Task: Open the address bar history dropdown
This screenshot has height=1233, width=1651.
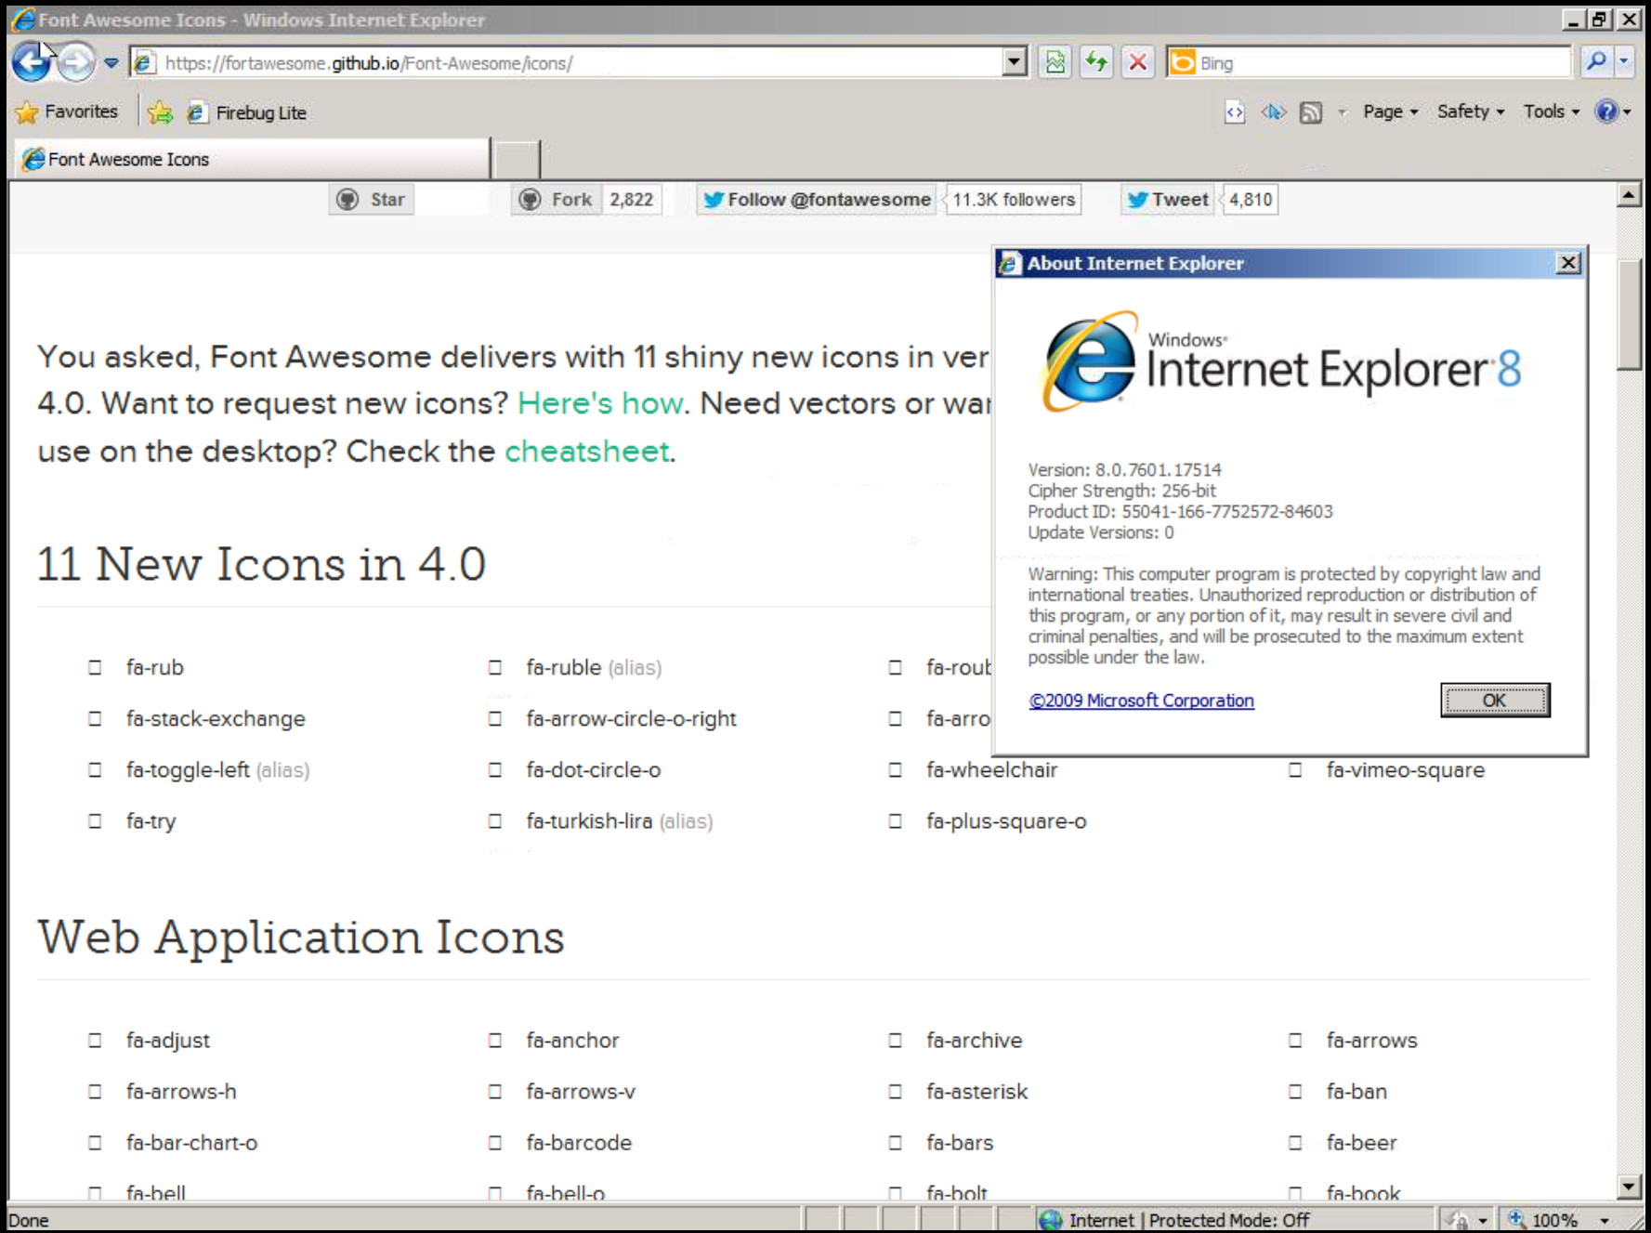Action: pyautogui.click(x=1013, y=62)
